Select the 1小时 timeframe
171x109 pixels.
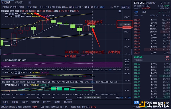click(85, 7)
